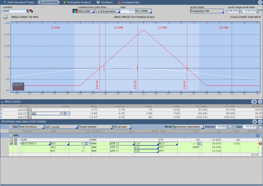The width and height of the screenshot is (263, 186).
Task: Open the symbol dropdown arrow
Action: 28,11
